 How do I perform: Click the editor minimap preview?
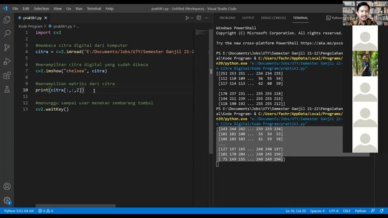(x=202, y=32)
